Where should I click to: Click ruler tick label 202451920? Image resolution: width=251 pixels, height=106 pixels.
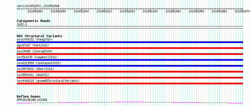(x=127, y=11)
